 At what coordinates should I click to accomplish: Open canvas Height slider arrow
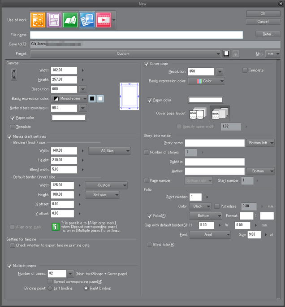click(x=83, y=80)
